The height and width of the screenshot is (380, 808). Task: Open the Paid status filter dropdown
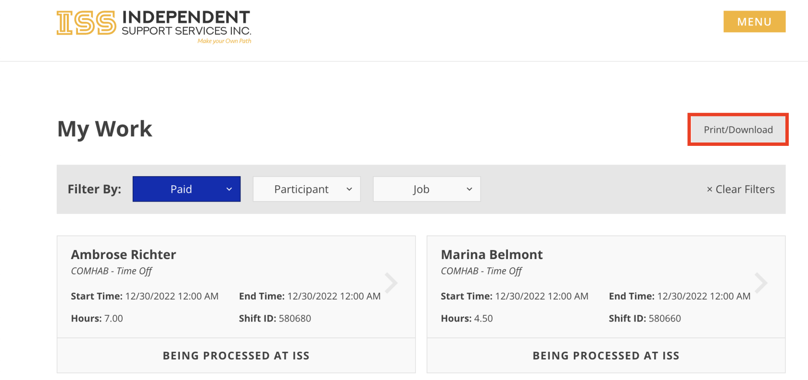[187, 189]
